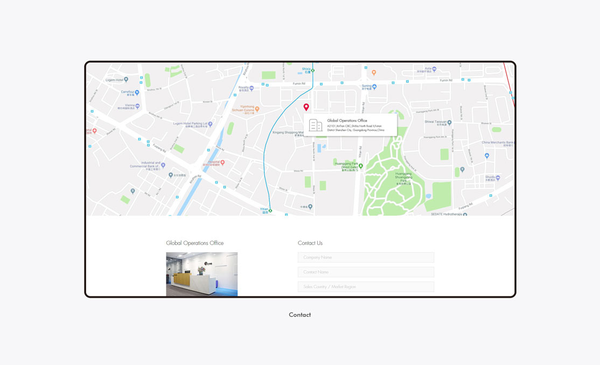
Task: Click the red location pin marker
Action: click(306, 107)
